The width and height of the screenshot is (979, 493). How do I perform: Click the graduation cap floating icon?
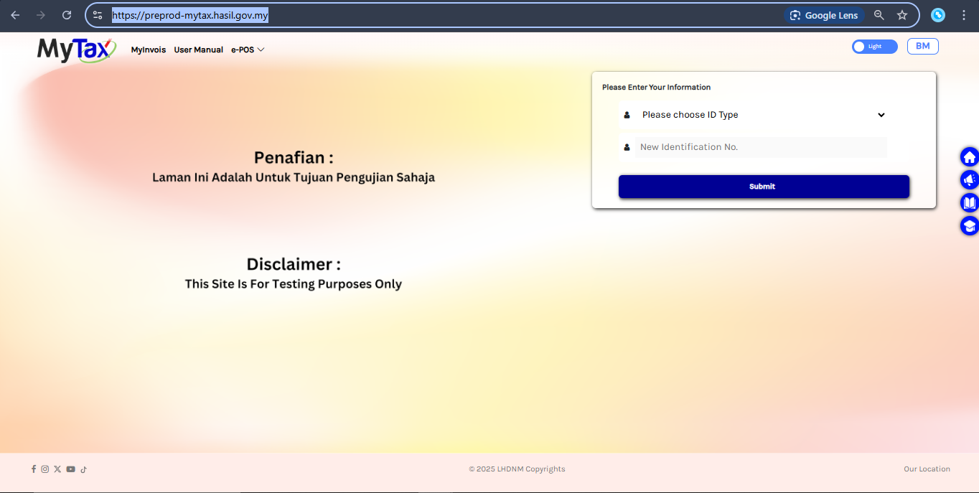coord(969,226)
